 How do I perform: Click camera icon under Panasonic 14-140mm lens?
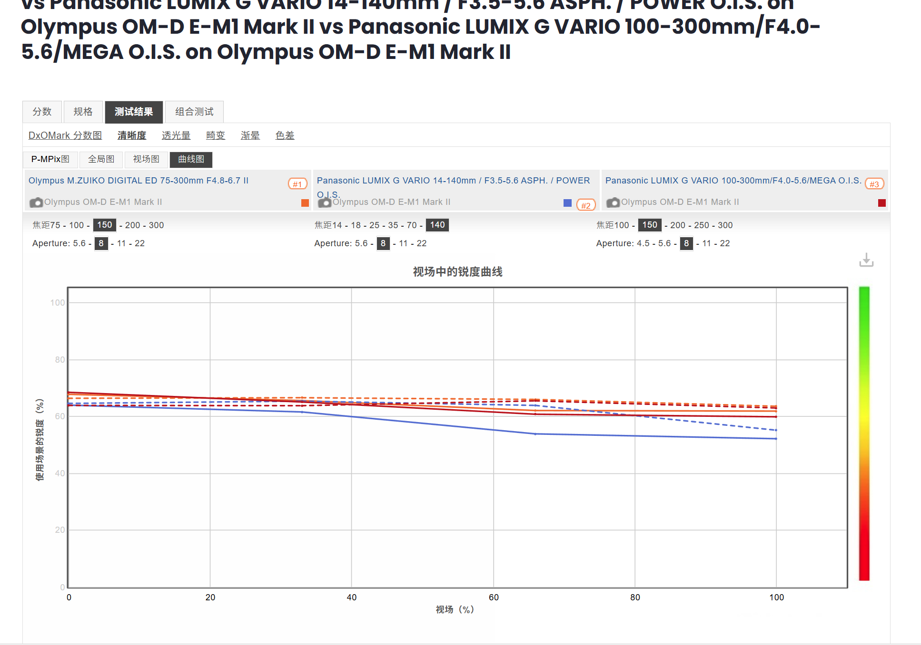[325, 202]
